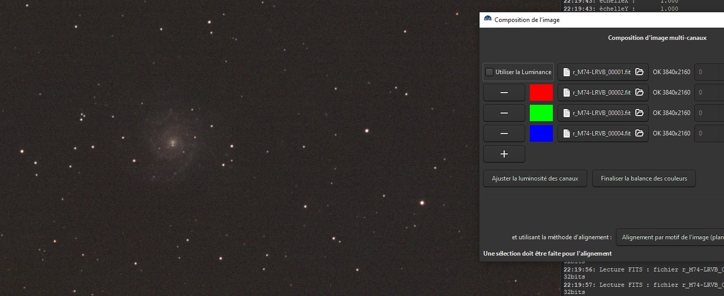Viewport: 724px width, 296px height.
Task: Remove the red channel layer
Action: 504,93
